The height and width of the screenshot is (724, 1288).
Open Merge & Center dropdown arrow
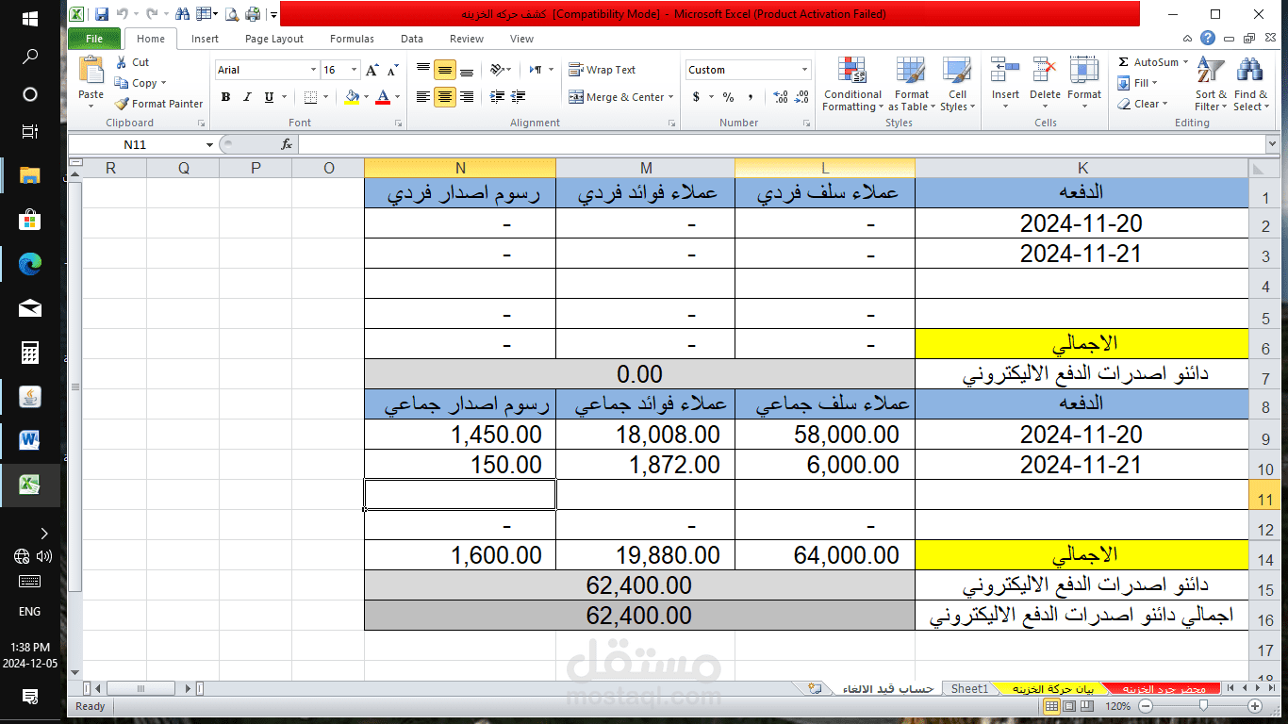pos(670,97)
